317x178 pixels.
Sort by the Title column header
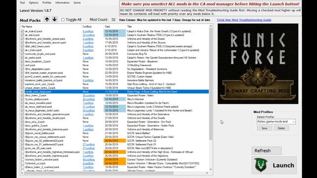click(x=167, y=27)
